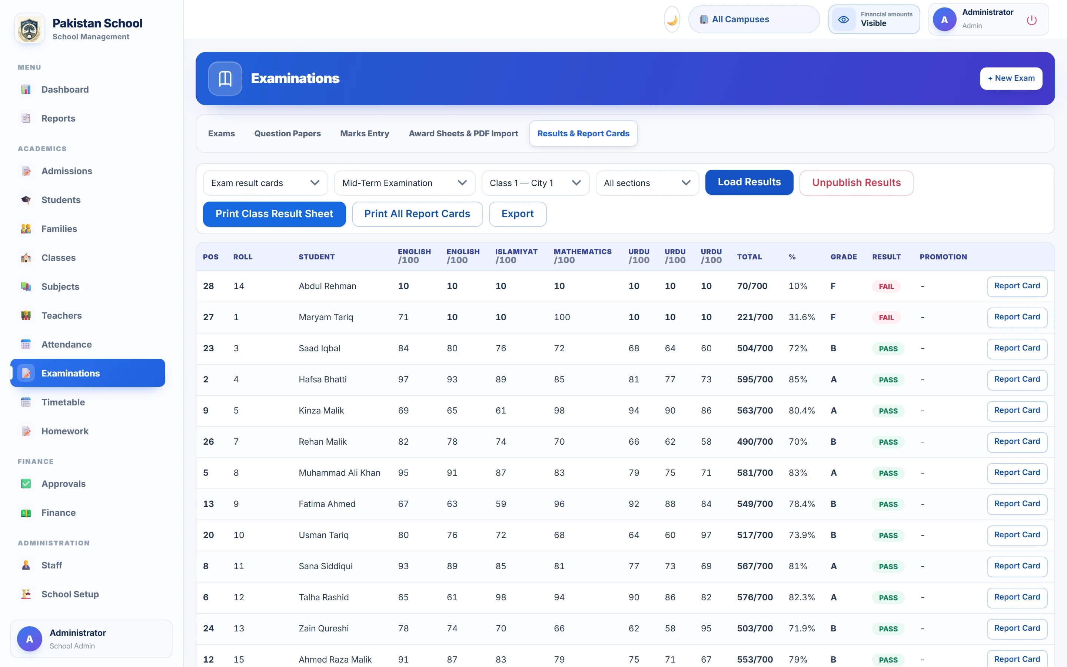Click the Finance money icon
1067x667 pixels.
(x=26, y=513)
